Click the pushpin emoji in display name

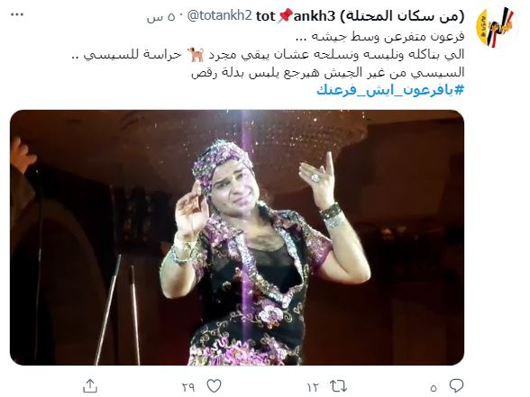(284, 17)
